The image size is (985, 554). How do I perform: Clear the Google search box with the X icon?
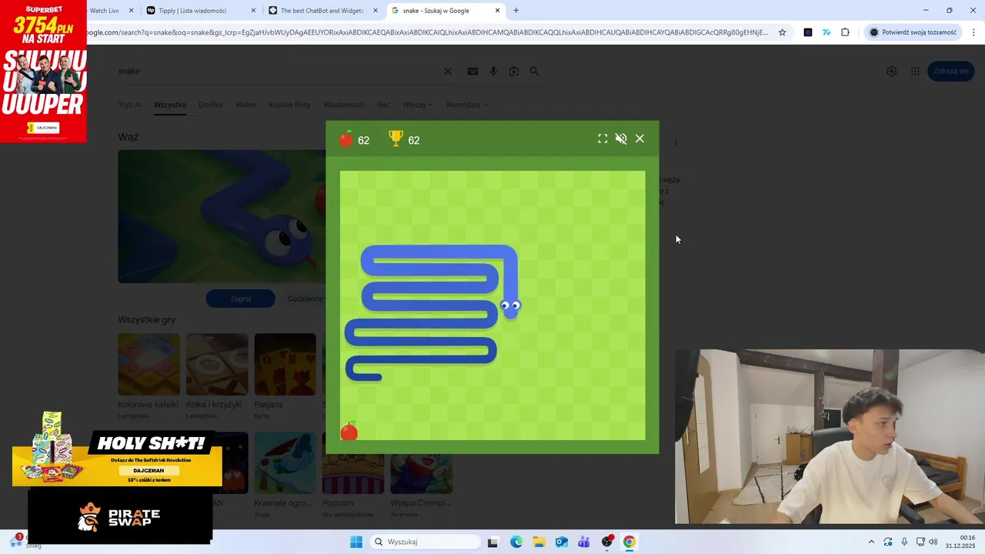pos(448,71)
